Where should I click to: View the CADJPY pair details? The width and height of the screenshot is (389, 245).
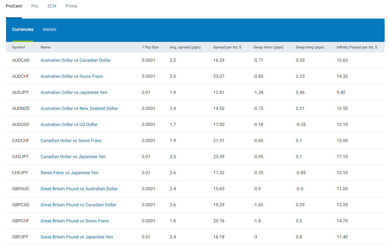[73, 157]
